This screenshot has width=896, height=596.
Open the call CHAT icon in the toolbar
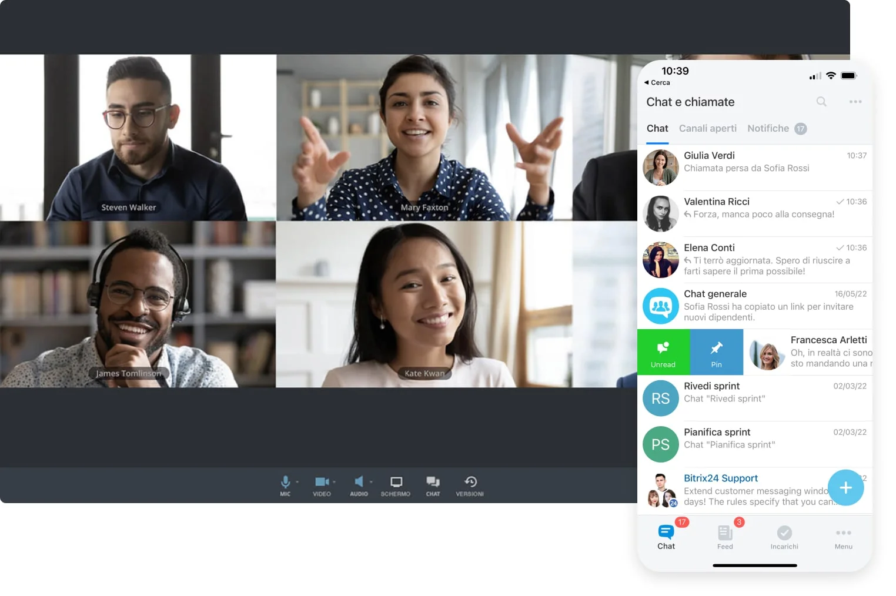433,482
